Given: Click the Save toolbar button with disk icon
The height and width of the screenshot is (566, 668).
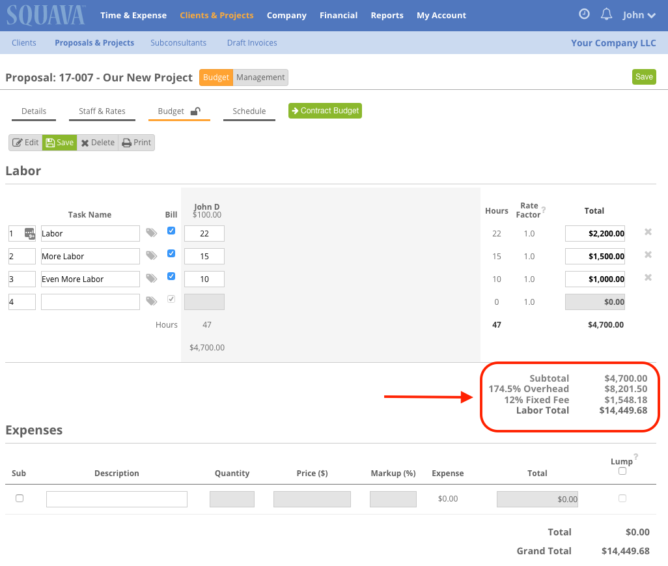Looking at the screenshot, I should tap(59, 143).
